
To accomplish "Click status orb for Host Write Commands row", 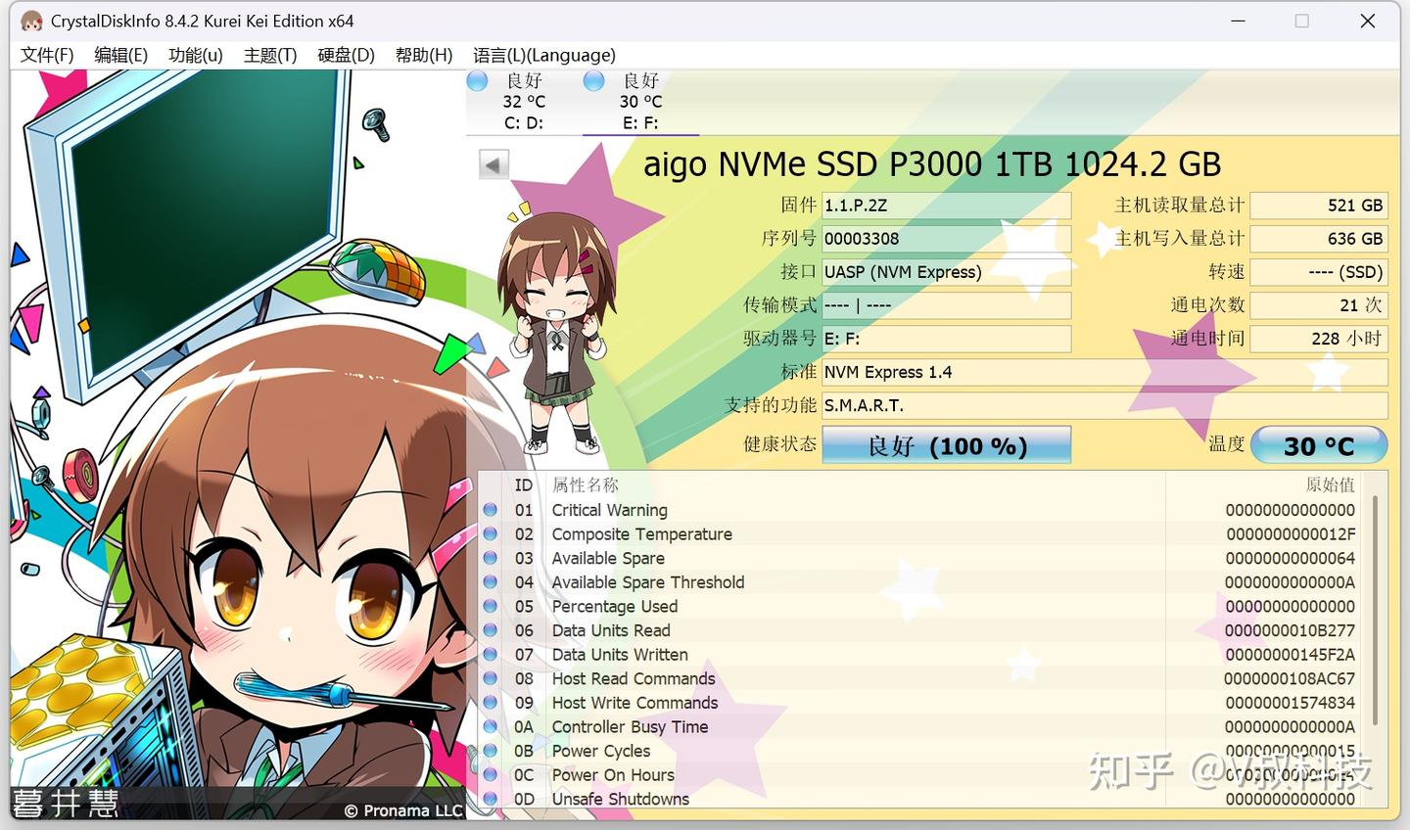I will 491,703.
